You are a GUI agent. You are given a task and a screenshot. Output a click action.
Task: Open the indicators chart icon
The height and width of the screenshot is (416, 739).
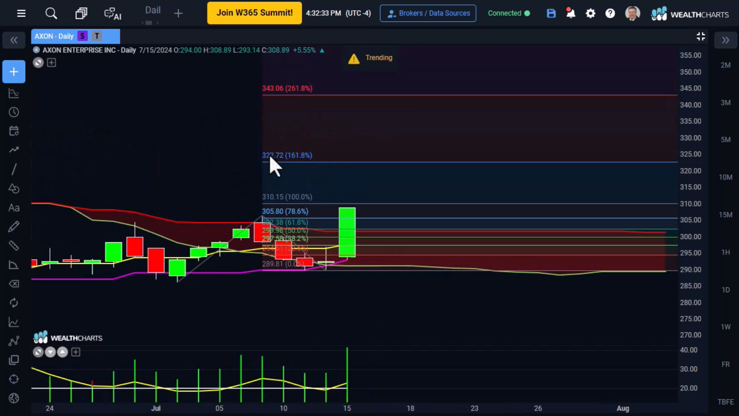14,93
